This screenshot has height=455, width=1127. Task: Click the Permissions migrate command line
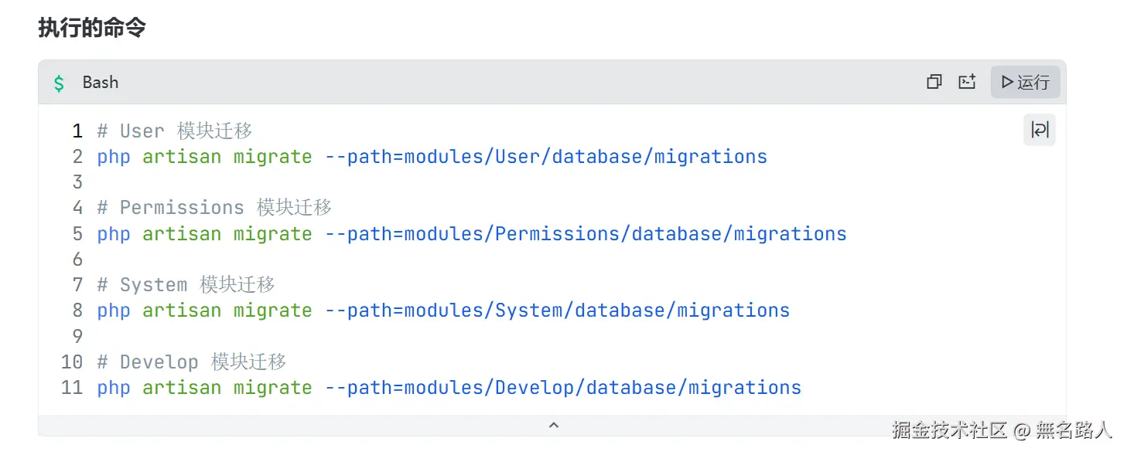pyautogui.click(x=471, y=233)
